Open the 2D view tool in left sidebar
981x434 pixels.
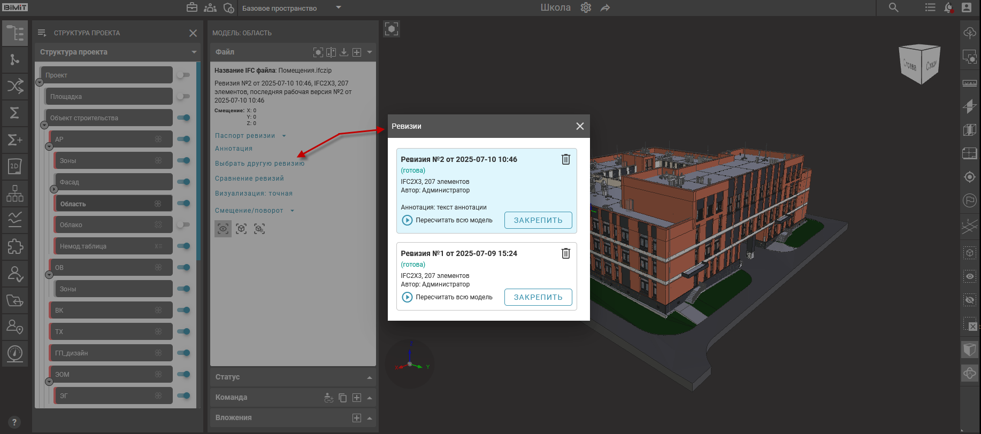click(14, 166)
